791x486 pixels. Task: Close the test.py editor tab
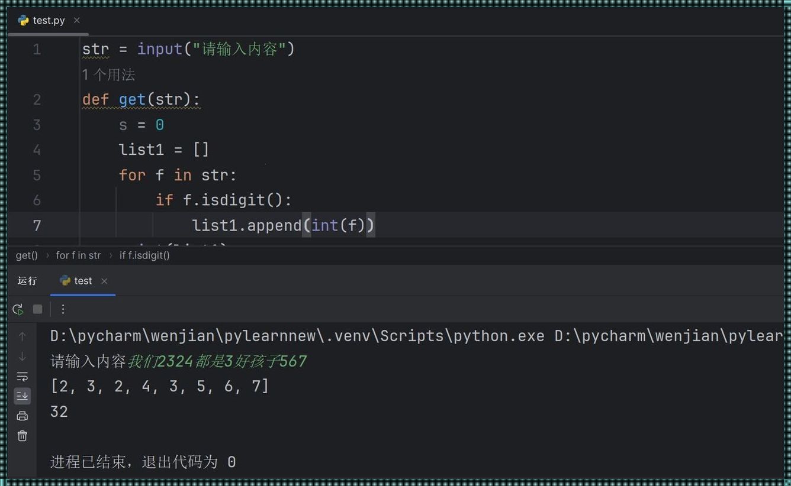pos(76,20)
